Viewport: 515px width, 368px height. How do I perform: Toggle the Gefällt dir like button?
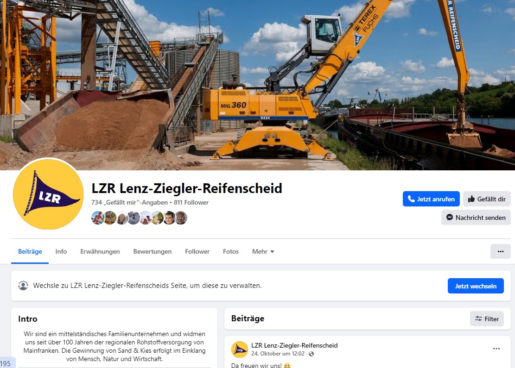tap(487, 199)
